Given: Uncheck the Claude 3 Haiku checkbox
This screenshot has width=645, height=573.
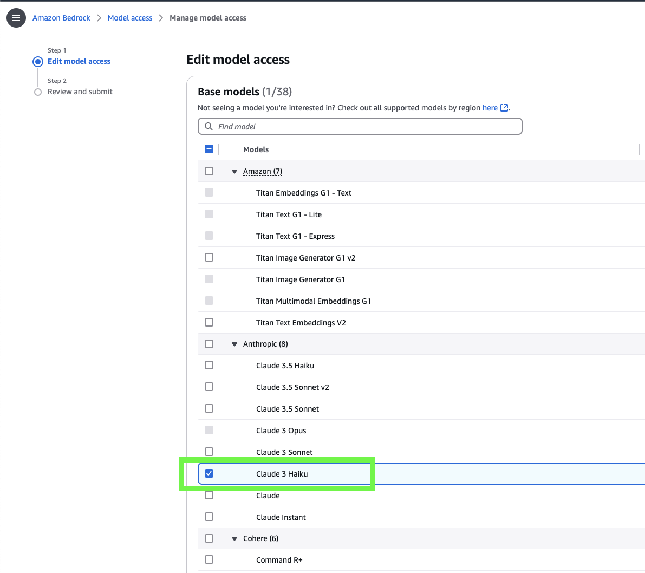Looking at the screenshot, I should [209, 473].
